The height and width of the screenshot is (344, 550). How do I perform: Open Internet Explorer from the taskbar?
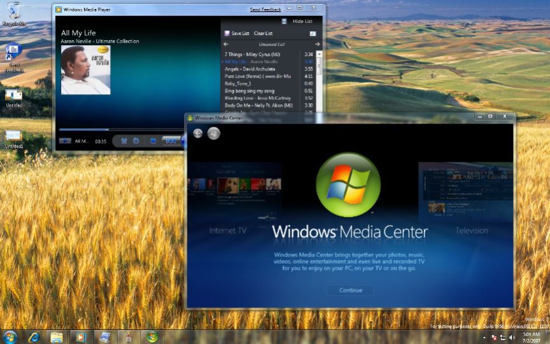[34, 336]
